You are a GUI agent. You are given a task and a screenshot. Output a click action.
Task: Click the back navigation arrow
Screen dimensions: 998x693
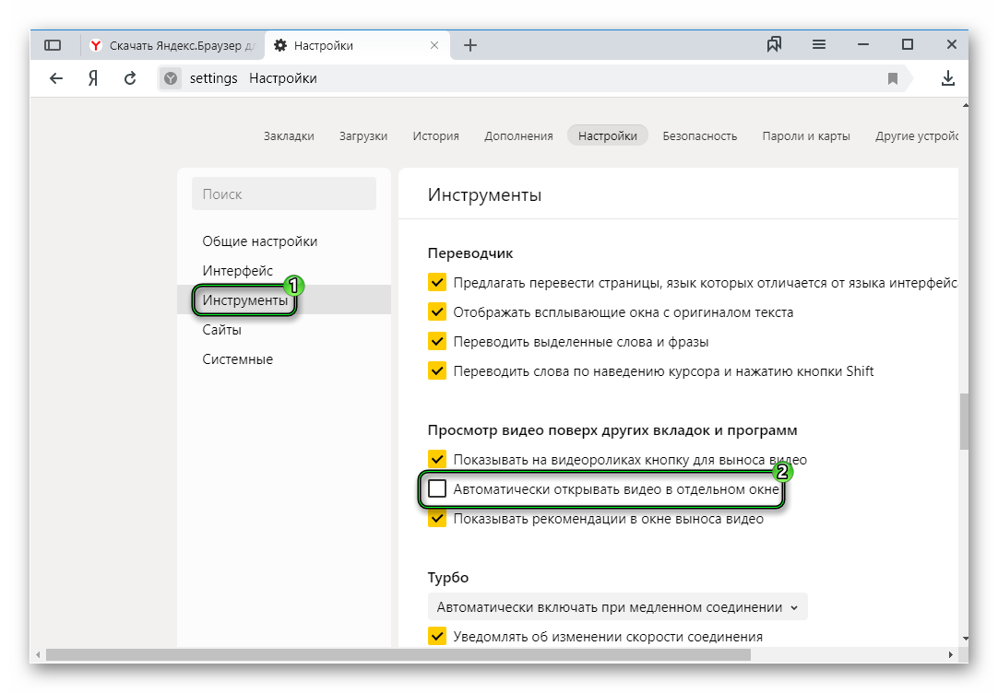tap(55, 78)
